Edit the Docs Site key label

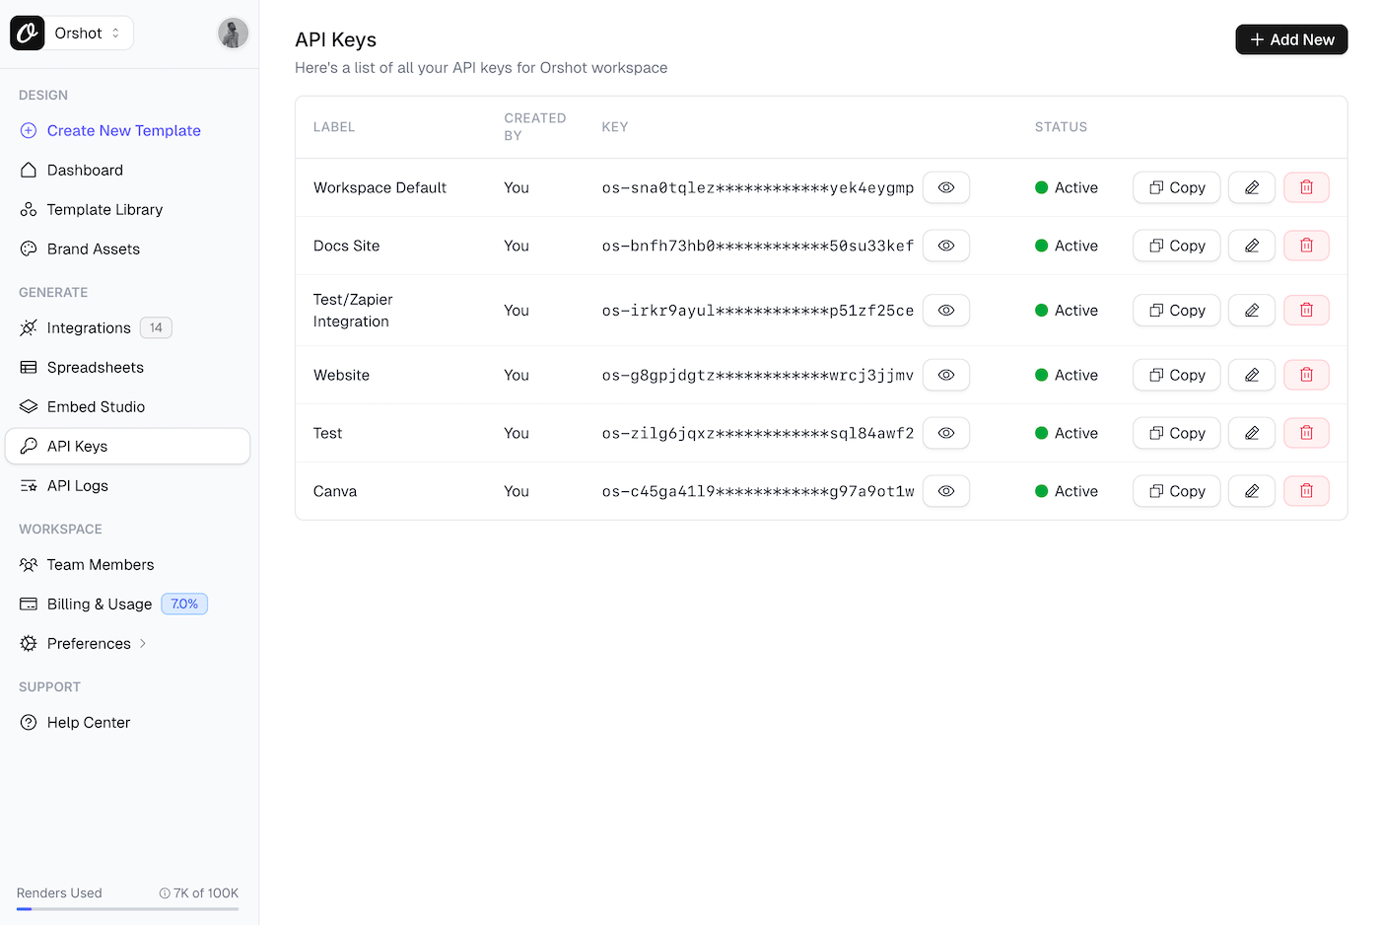click(1252, 246)
